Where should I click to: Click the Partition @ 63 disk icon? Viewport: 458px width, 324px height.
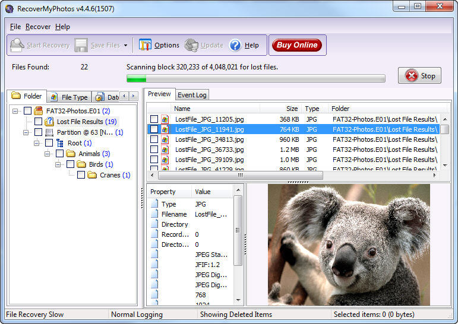[x=50, y=132]
